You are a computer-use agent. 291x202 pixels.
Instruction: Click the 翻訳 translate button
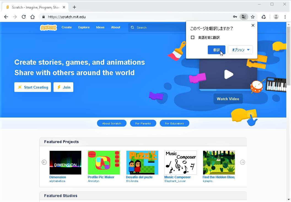[217, 50]
